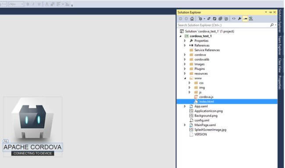Expand the js folder
The image size is (285, 168).
[189, 92]
